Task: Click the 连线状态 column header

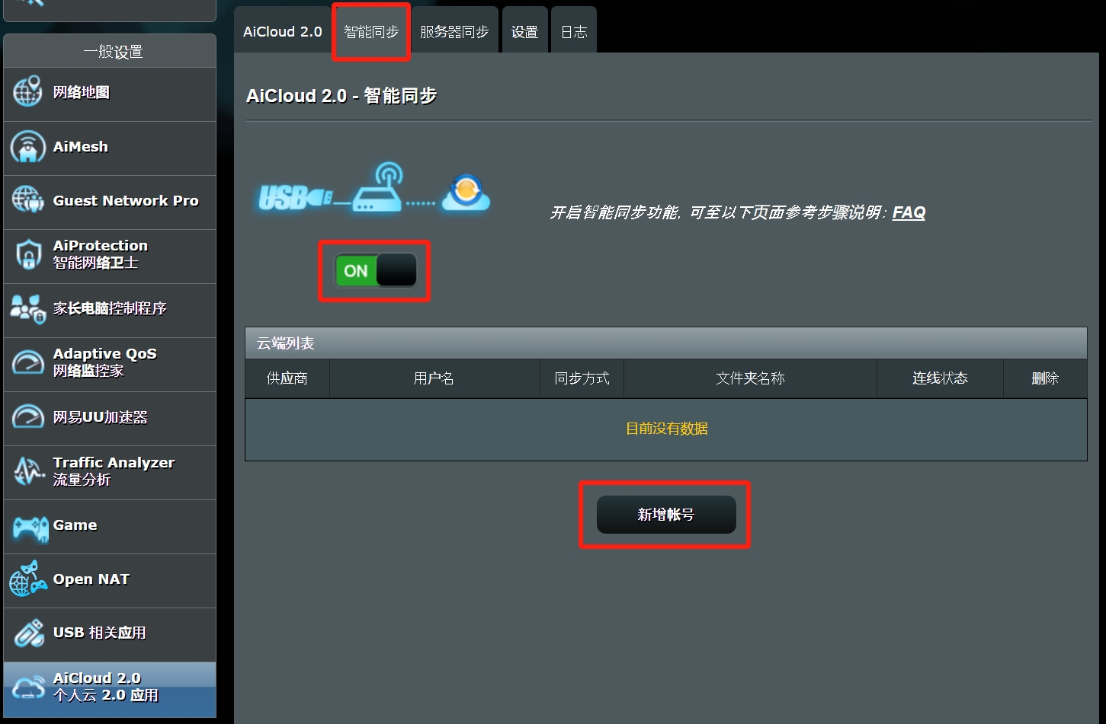Action: tap(940, 378)
